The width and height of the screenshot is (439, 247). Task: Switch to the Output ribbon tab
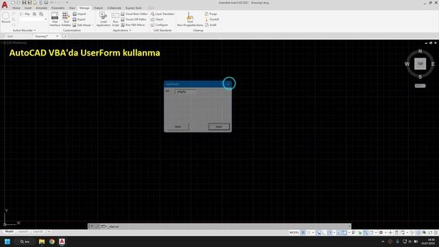click(x=98, y=8)
